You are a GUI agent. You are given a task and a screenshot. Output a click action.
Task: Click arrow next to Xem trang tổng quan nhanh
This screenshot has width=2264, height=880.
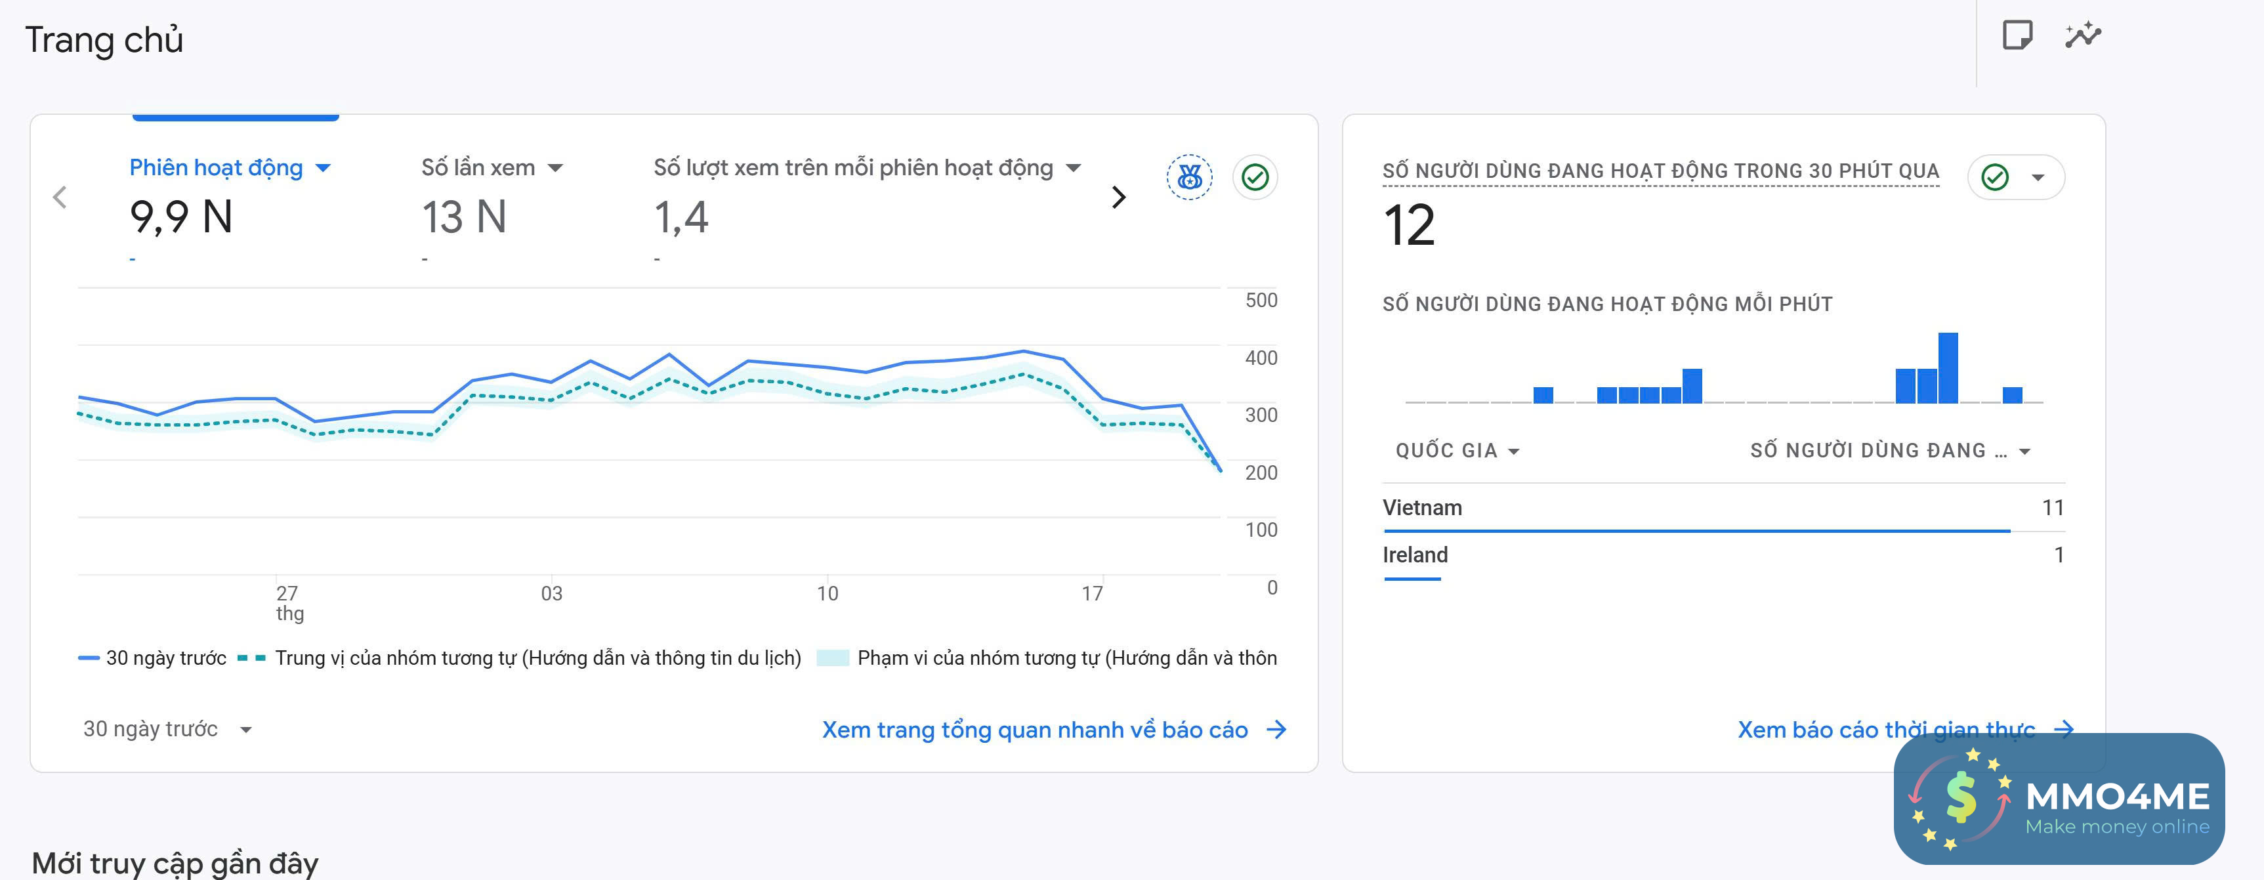click(1277, 730)
